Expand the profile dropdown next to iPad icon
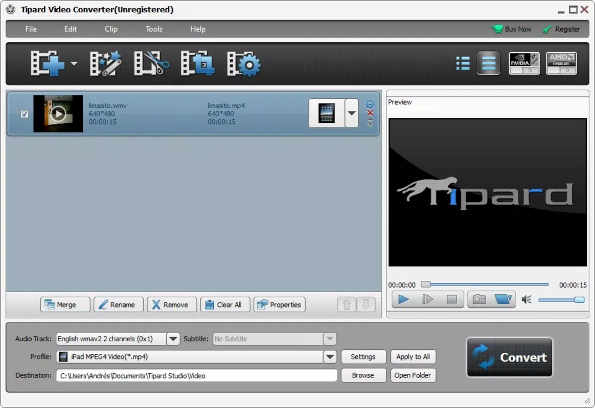 [x=352, y=113]
